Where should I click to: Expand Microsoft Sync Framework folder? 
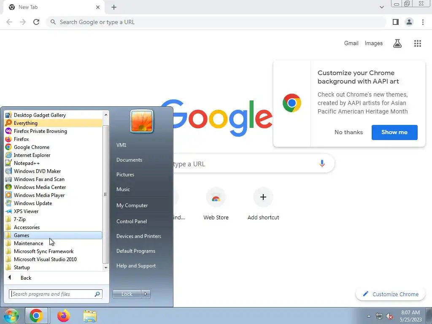point(54,251)
